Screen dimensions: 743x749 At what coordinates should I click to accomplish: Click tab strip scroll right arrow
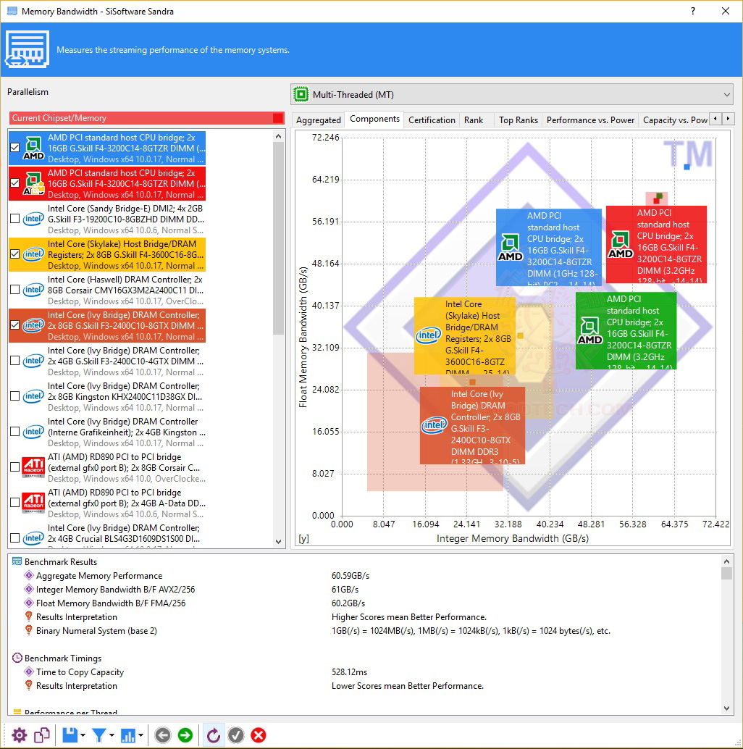click(x=728, y=119)
